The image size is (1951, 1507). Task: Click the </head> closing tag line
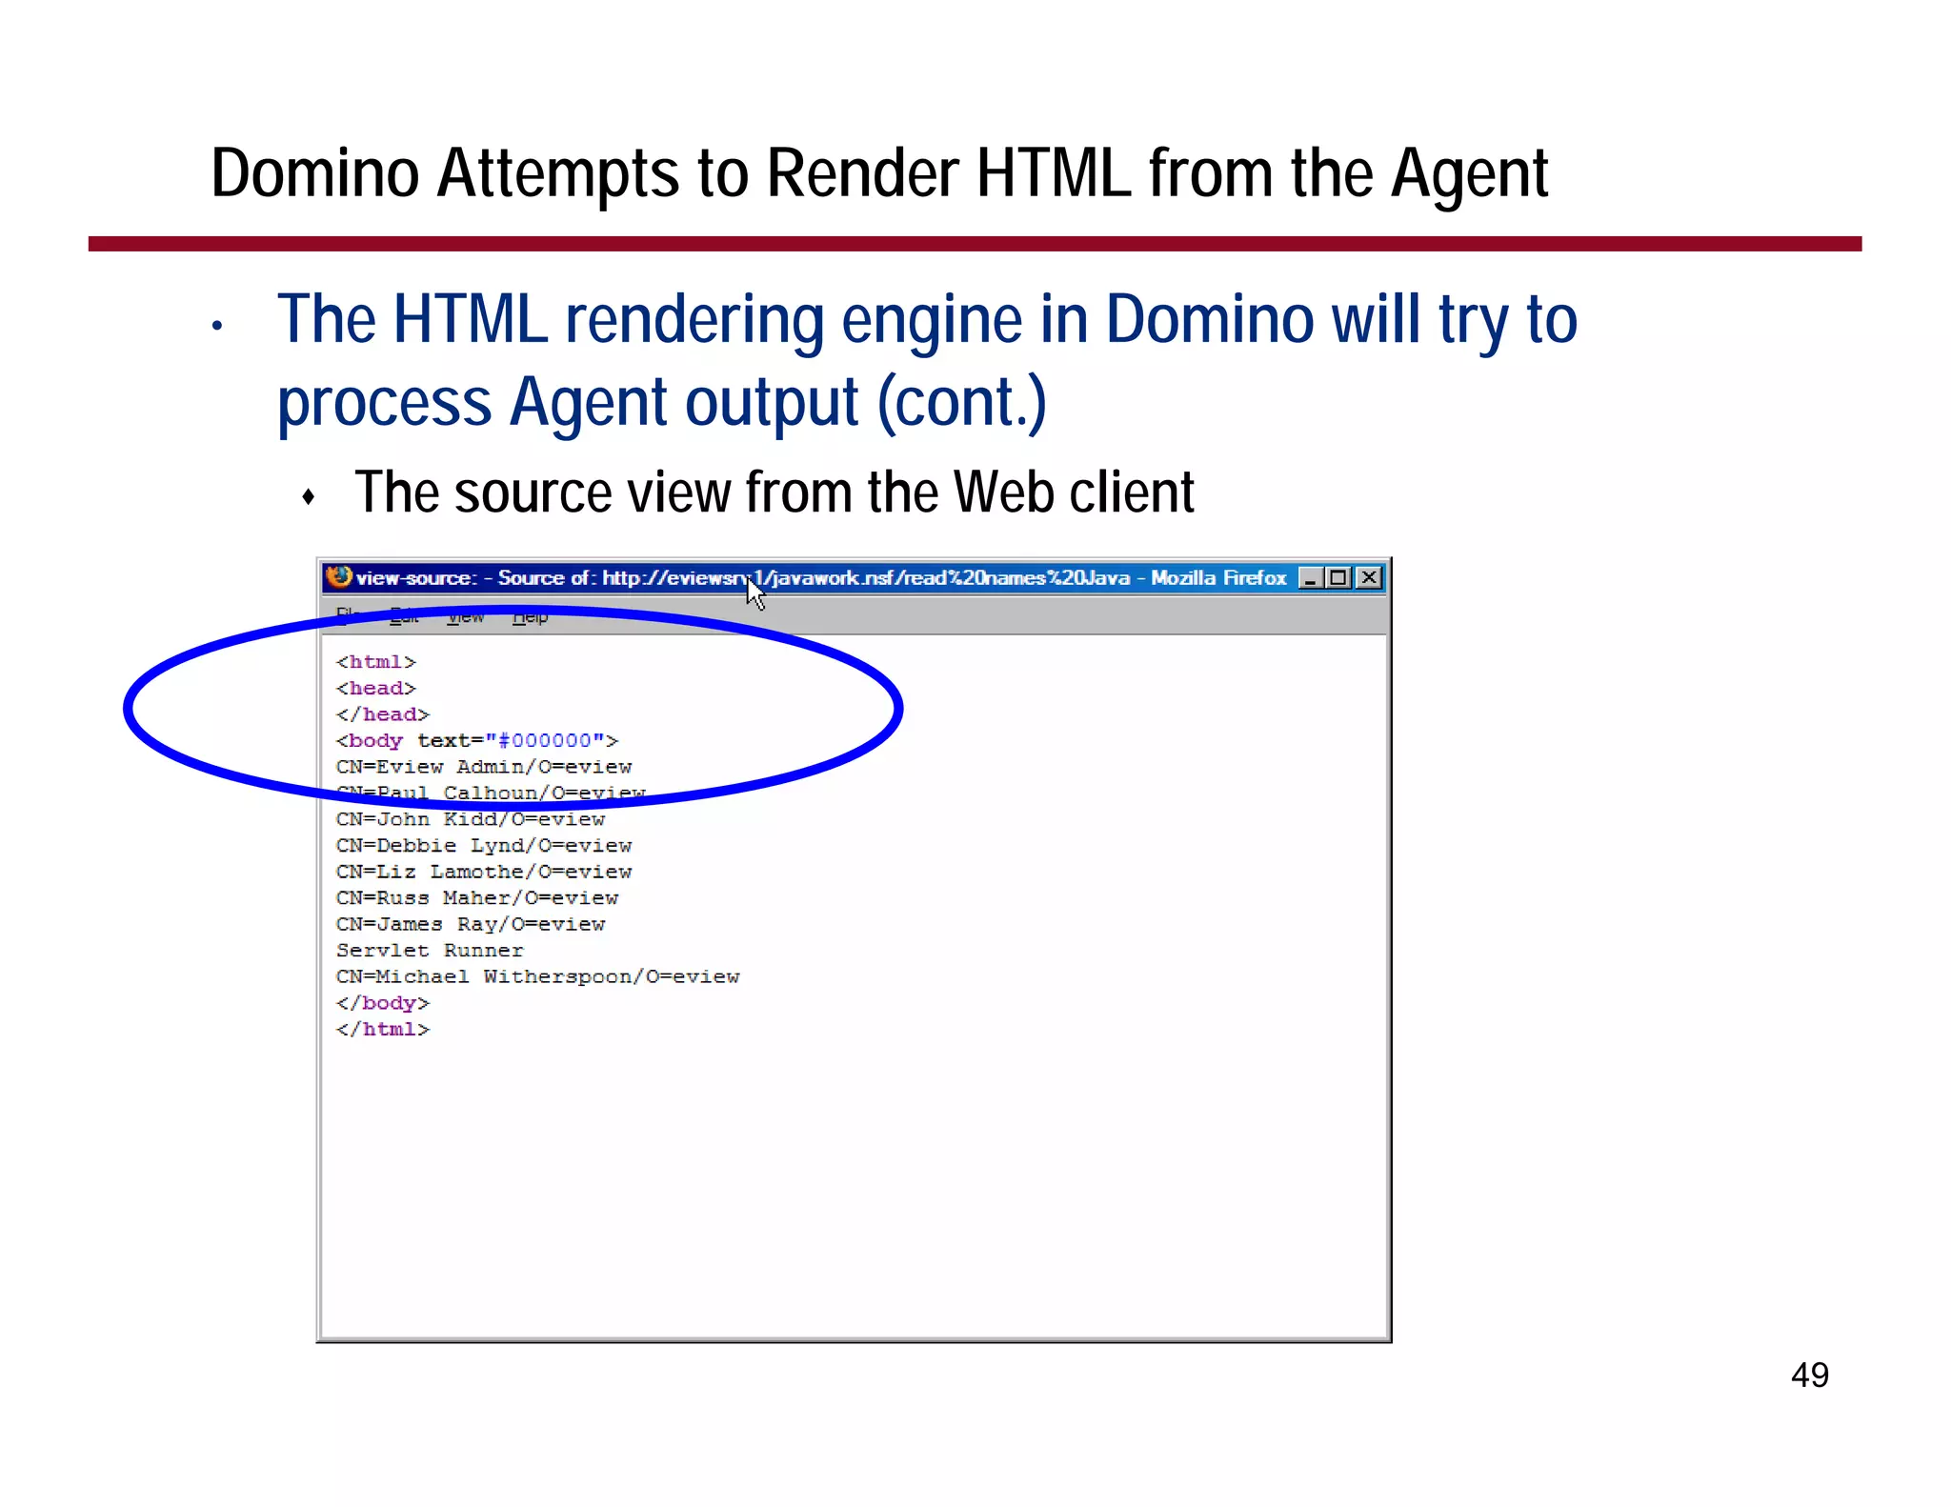[x=383, y=714]
